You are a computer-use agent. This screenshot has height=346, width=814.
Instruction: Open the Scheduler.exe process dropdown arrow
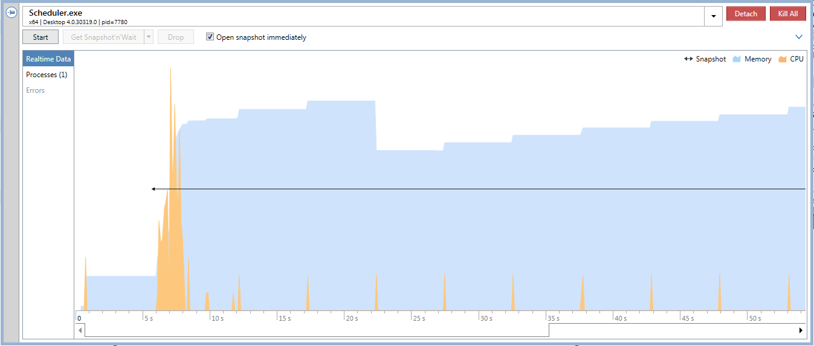pos(713,16)
